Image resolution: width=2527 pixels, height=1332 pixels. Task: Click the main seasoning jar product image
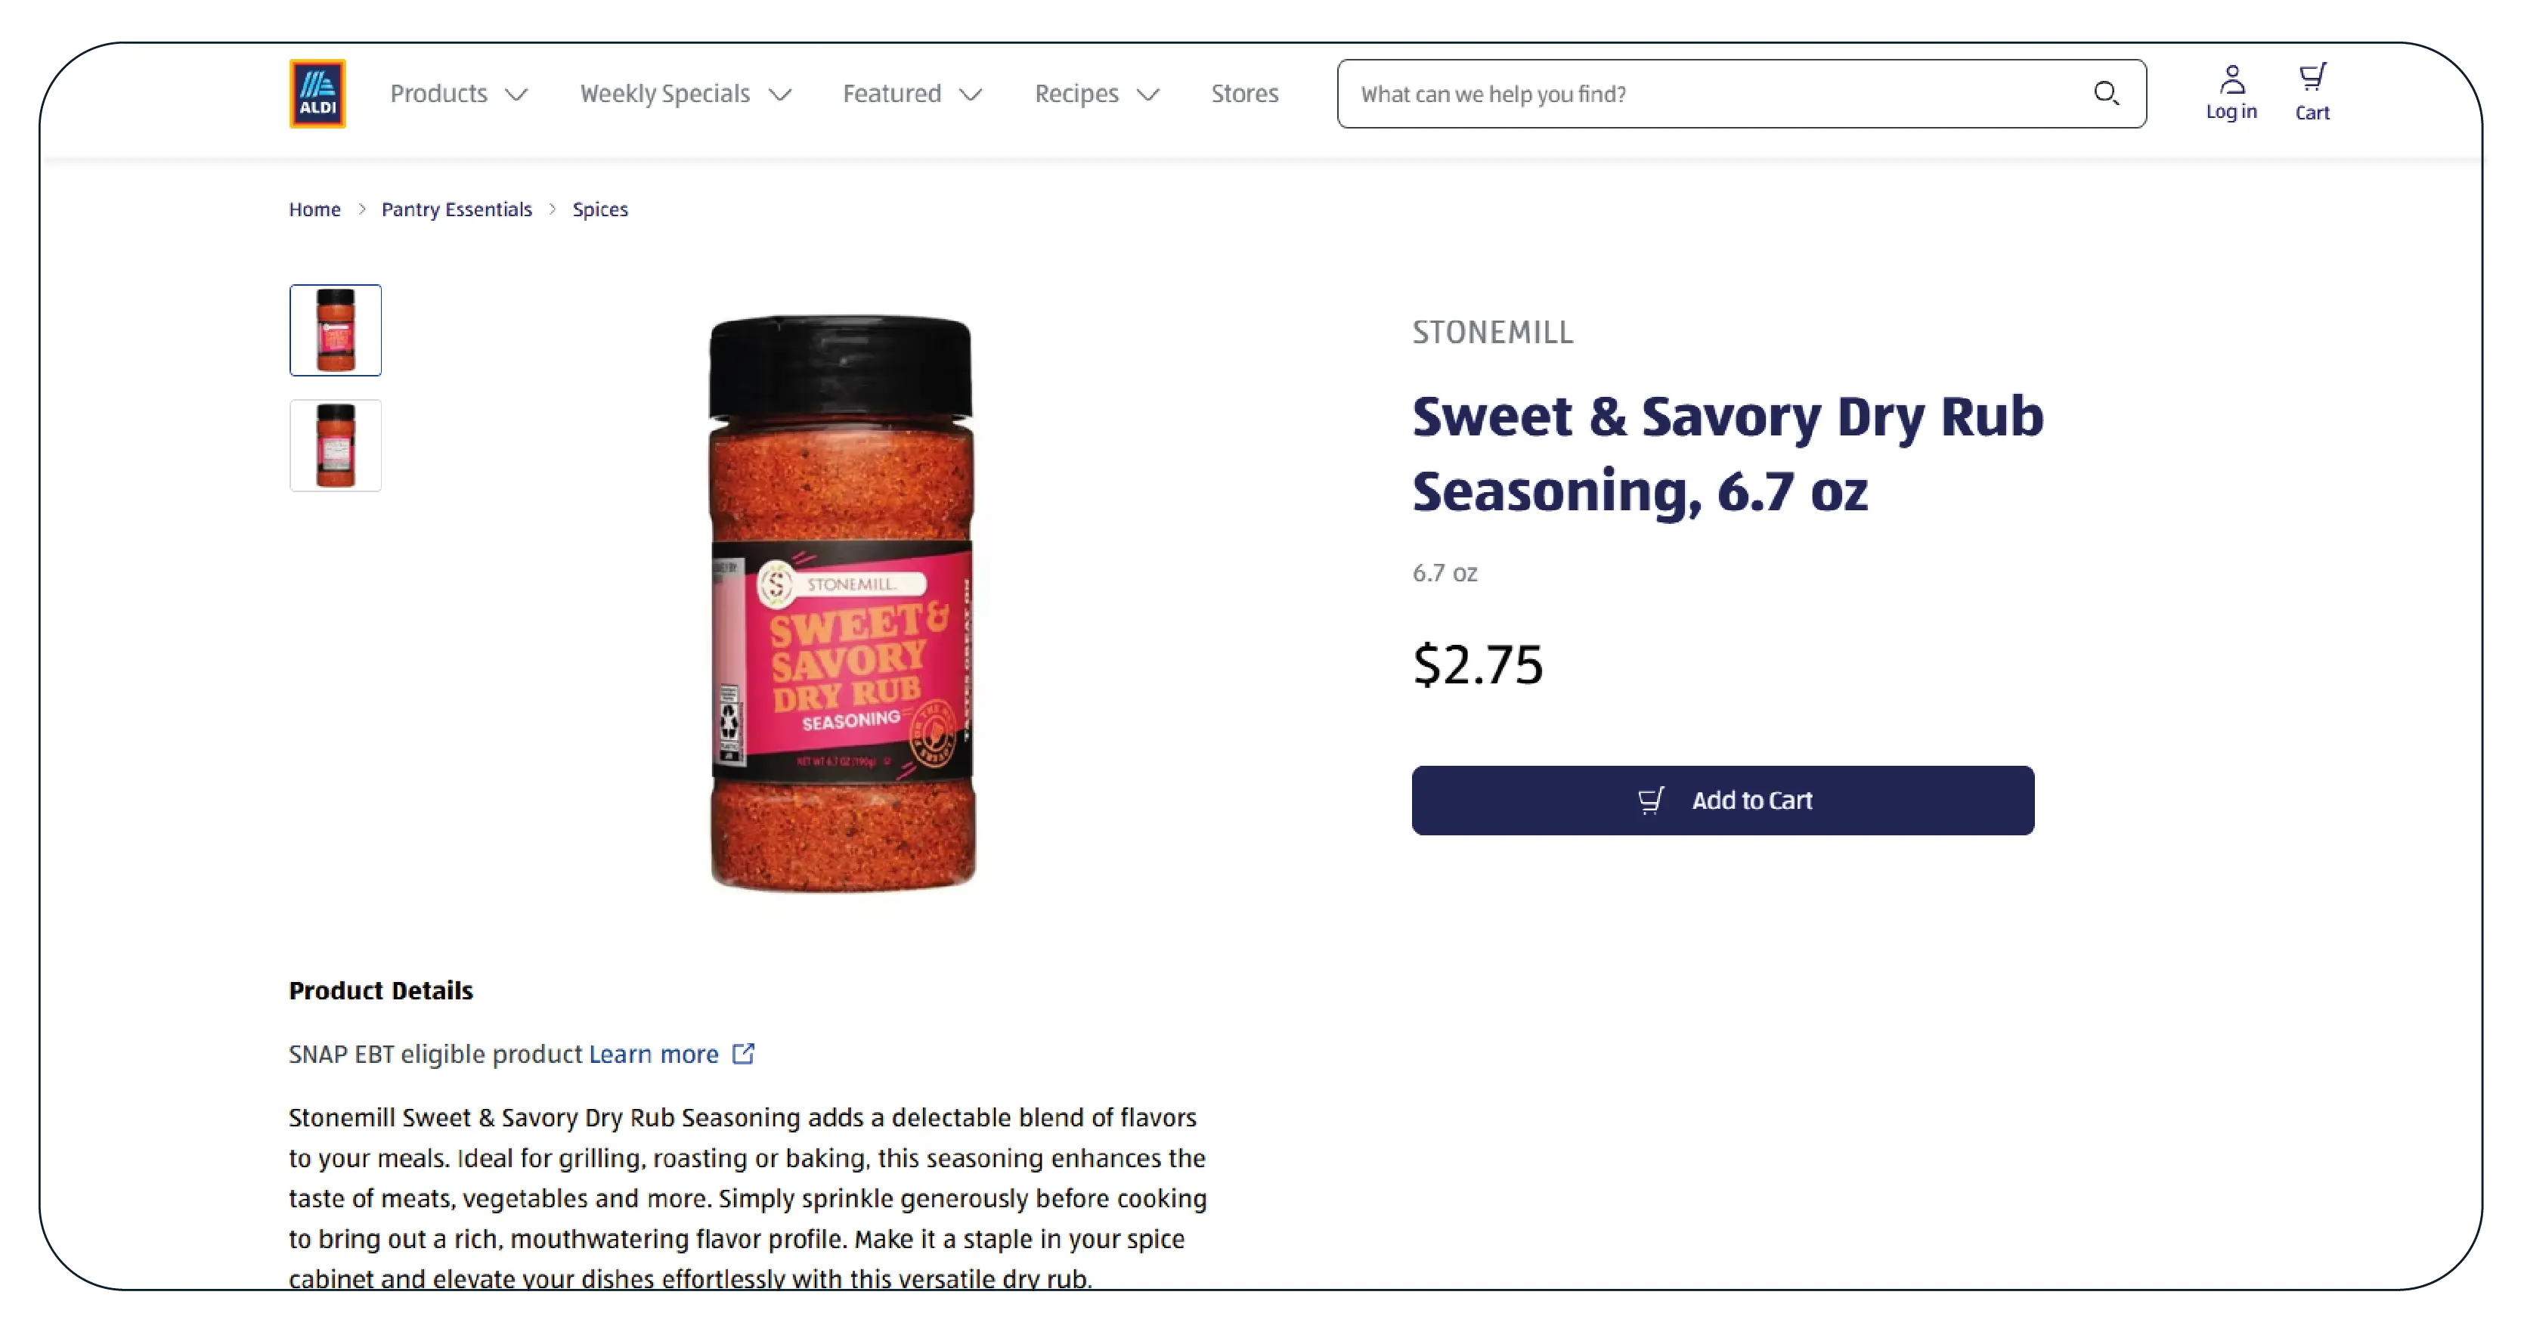841,602
